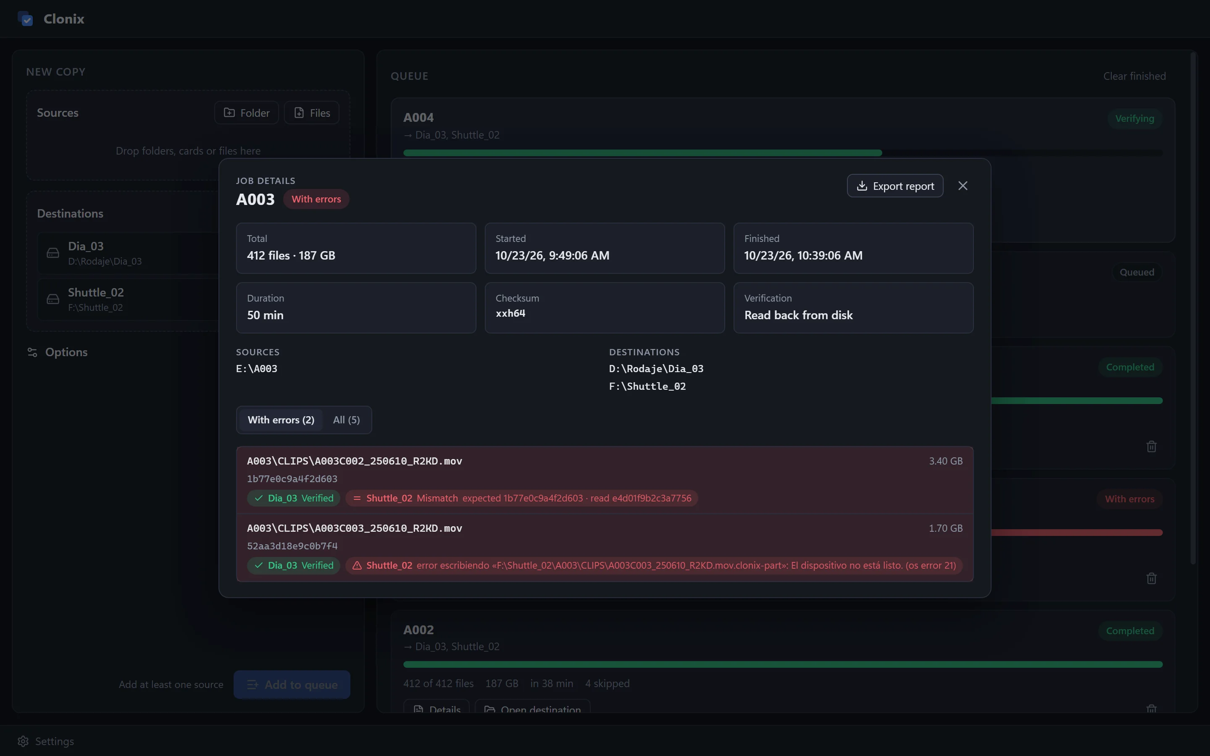Image resolution: width=1210 pixels, height=756 pixels.
Task: Click the queue panel vertical scrollbar
Action: click(1193, 308)
